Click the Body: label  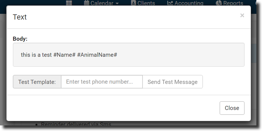[20, 39]
